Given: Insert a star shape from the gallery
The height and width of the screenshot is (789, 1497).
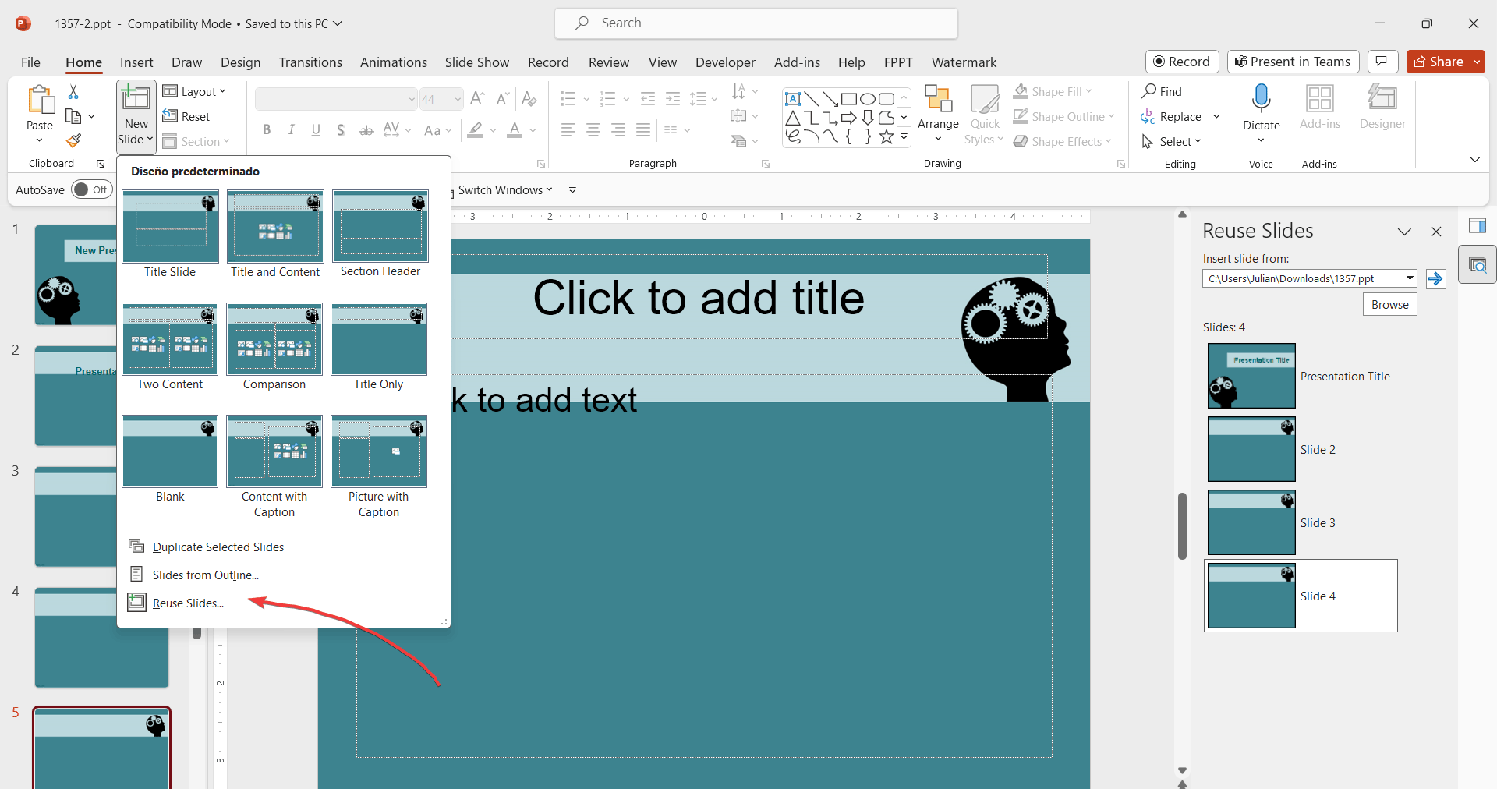Looking at the screenshot, I should point(886,136).
